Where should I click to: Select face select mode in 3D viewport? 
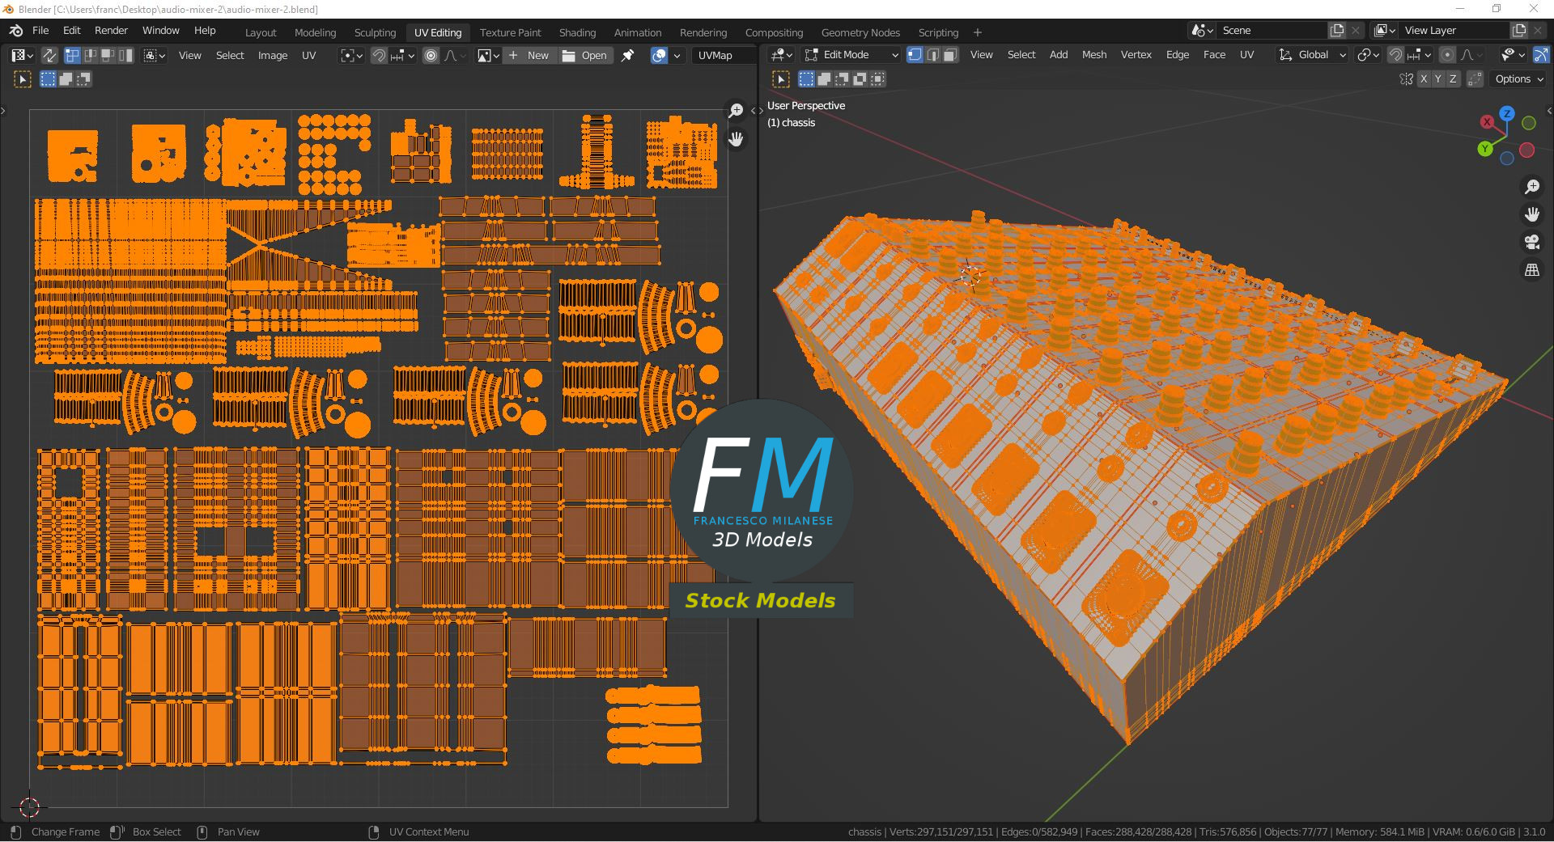(950, 55)
